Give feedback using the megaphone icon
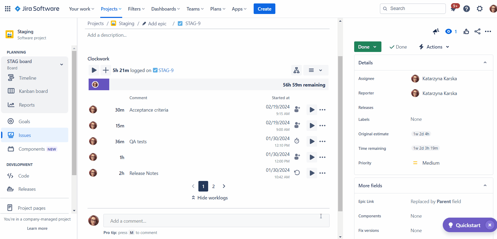This screenshot has height=239, width=497. [436, 31]
